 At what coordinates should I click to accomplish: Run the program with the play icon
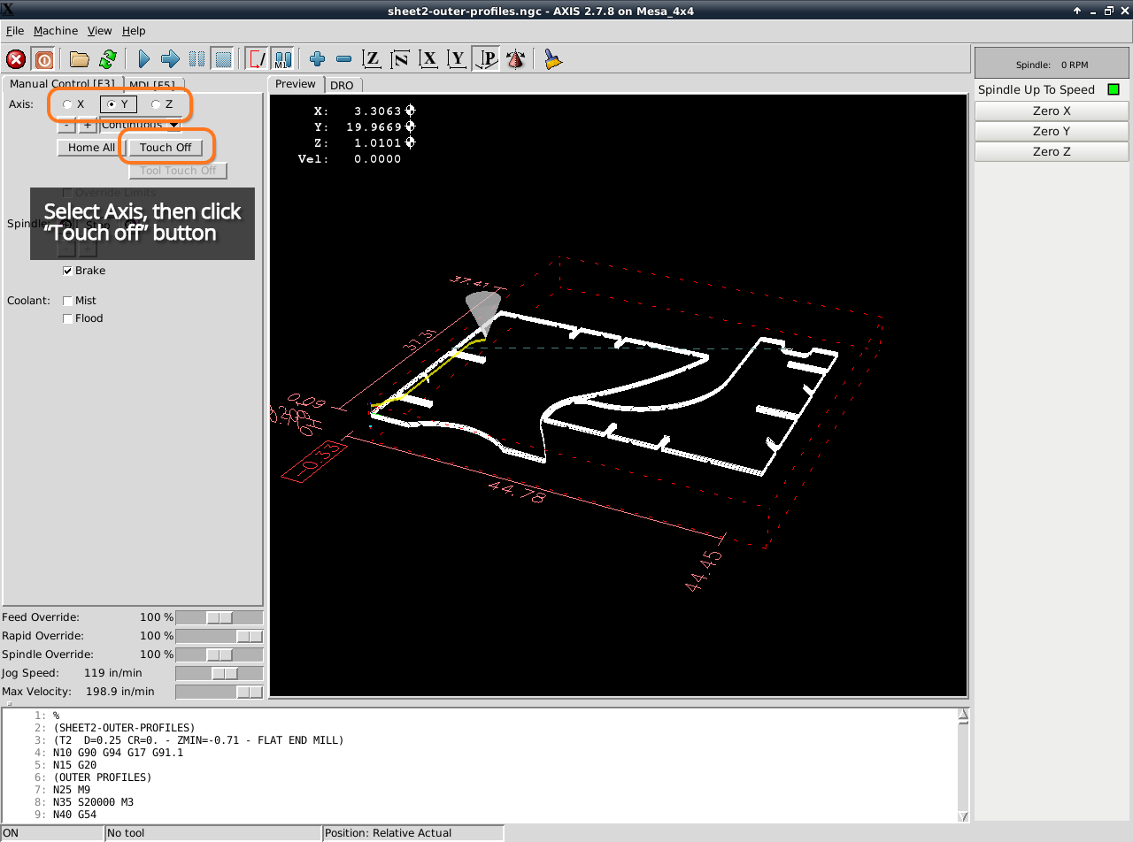tap(143, 59)
